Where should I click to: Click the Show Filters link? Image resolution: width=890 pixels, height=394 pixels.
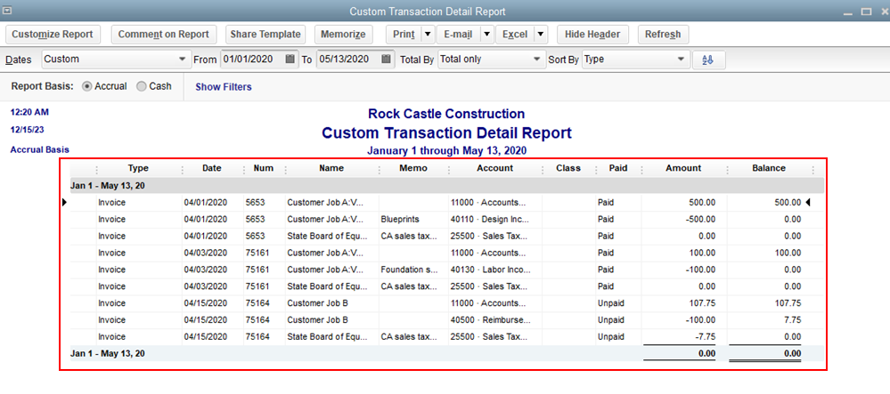[x=224, y=87]
